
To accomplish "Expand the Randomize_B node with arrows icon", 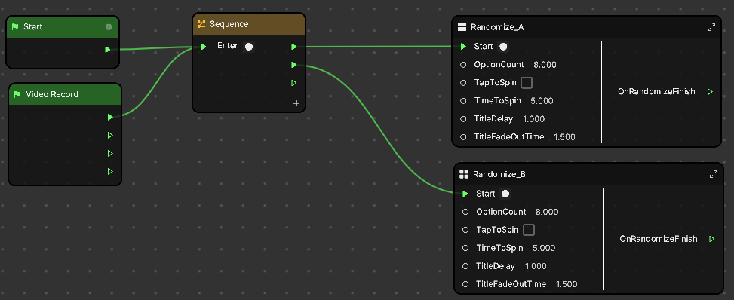I will click(714, 174).
